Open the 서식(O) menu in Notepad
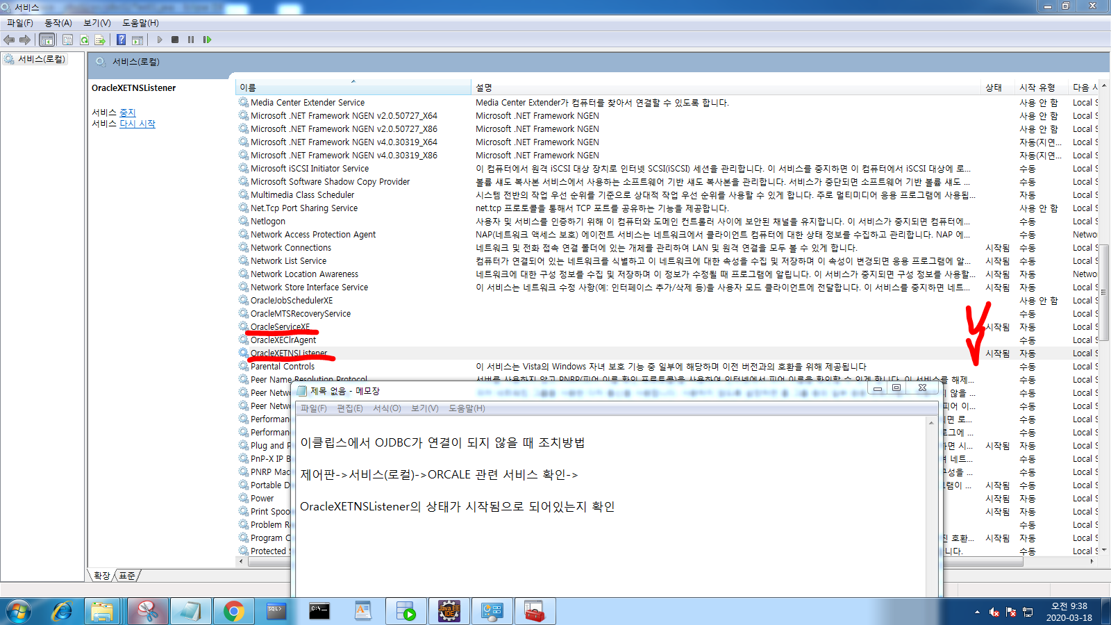This screenshot has height=625, width=1111. 387,408
